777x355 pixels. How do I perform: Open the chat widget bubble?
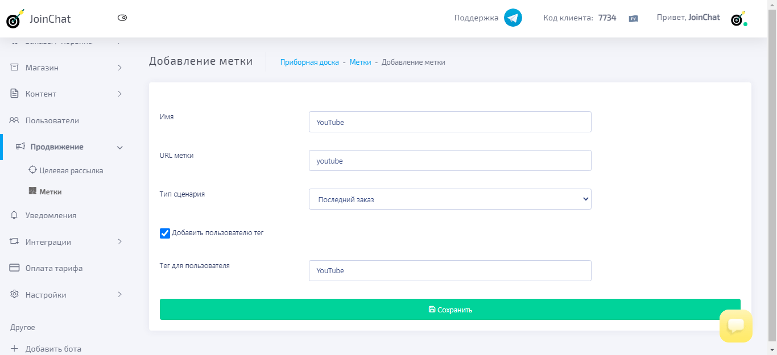coord(735,327)
